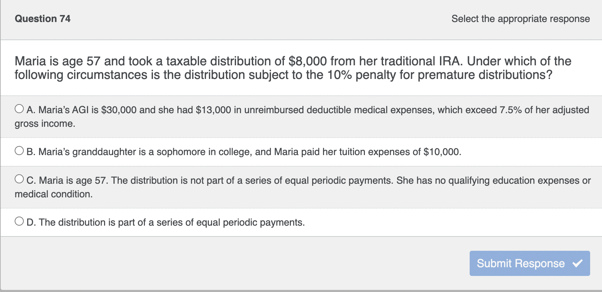The image size is (602, 292).
Task: Click the Question 74 header text
Action: [42, 19]
